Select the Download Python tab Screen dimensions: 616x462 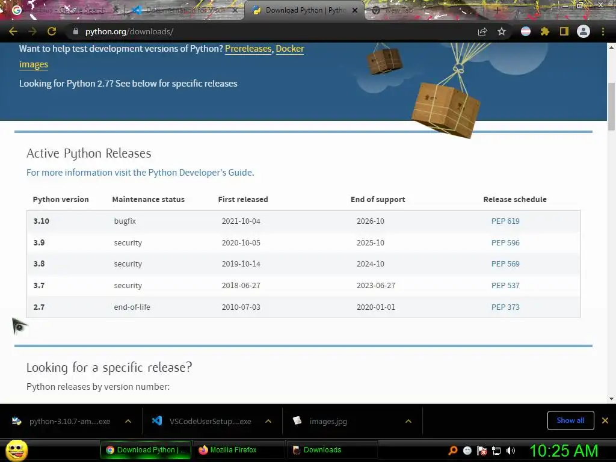[304, 10]
